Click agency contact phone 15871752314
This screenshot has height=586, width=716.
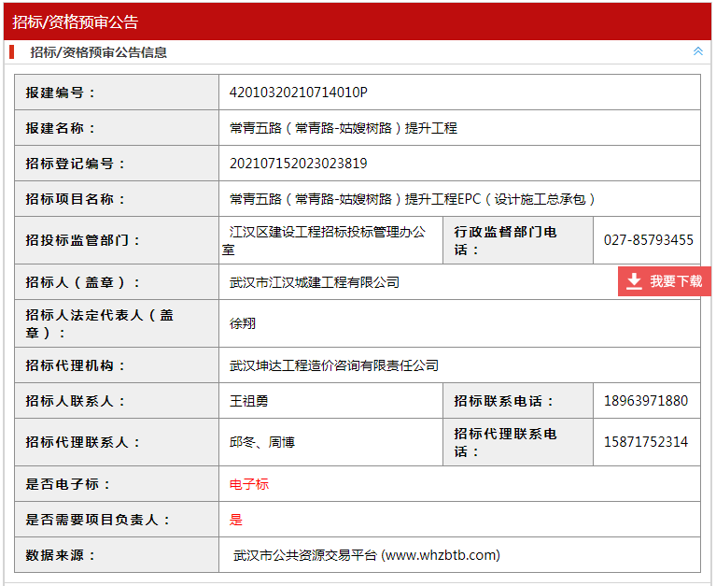coord(646,442)
